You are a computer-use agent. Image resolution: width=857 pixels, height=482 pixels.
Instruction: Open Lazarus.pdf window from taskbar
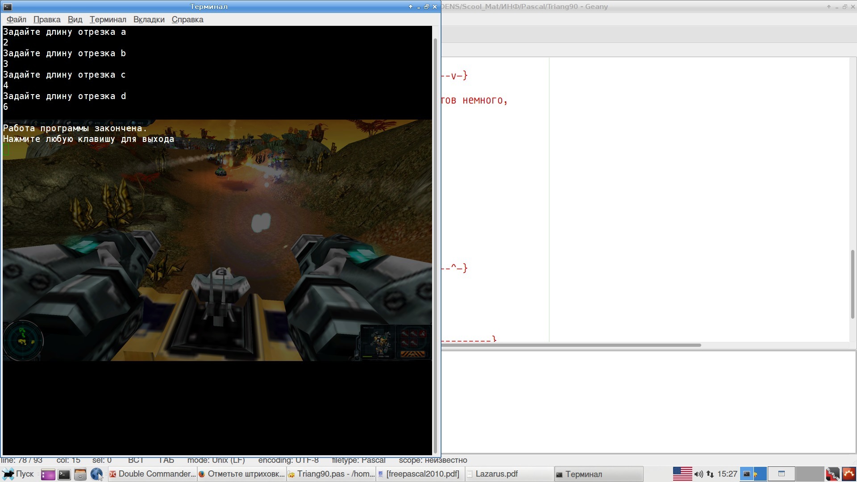(x=509, y=474)
